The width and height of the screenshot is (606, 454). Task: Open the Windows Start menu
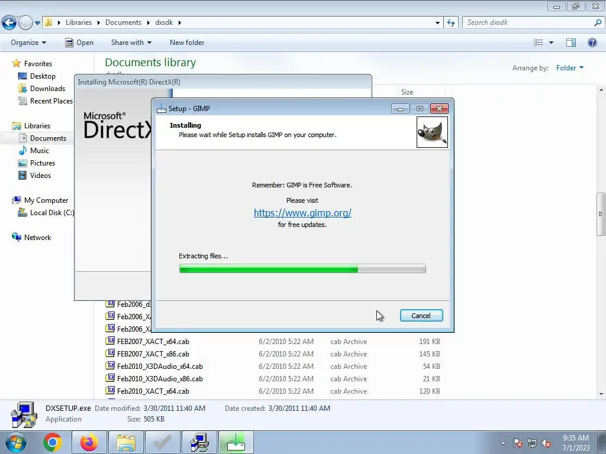[x=15, y=442]
